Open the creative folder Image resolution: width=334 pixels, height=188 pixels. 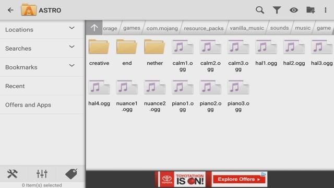click(x=99, y=52)
